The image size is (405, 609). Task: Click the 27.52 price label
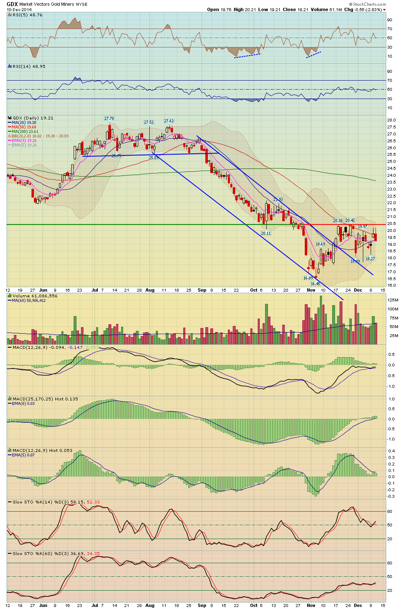149,122
